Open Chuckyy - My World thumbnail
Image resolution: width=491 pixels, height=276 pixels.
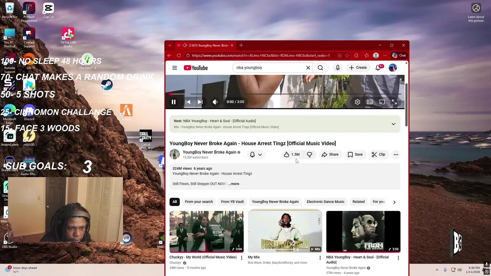[206, 232]
